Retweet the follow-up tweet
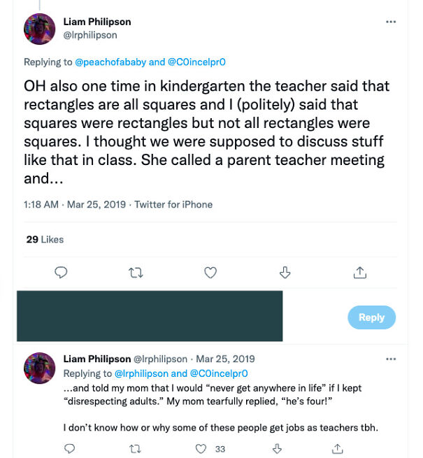Image resolution: width=423 pixels, height=458 pixels. (136, 448)
